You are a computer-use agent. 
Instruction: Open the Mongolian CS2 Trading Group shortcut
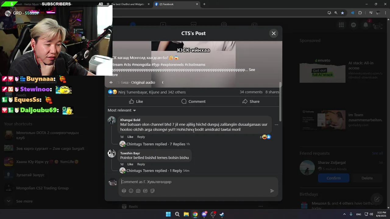click(x=42, y=188)
